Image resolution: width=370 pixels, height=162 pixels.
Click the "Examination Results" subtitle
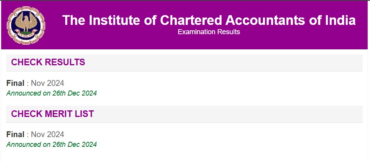(x=209, y=32)
